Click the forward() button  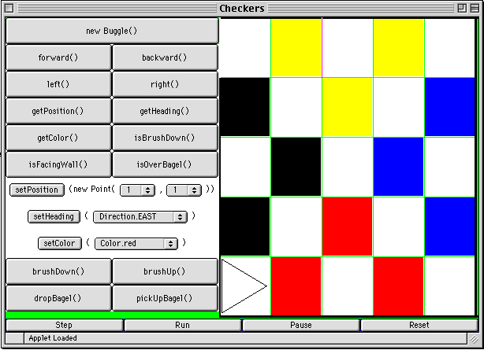click(58, 57)
